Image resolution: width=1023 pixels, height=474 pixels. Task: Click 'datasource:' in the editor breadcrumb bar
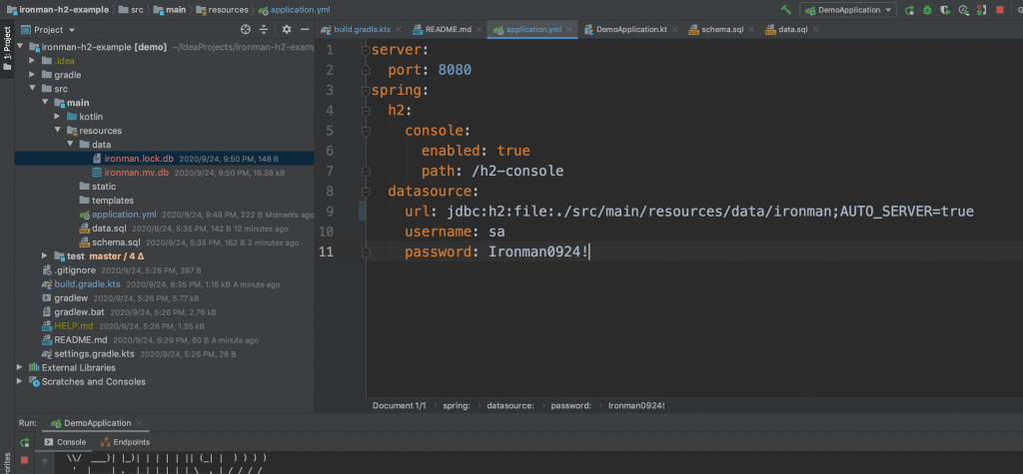click(x=511, y=405)
